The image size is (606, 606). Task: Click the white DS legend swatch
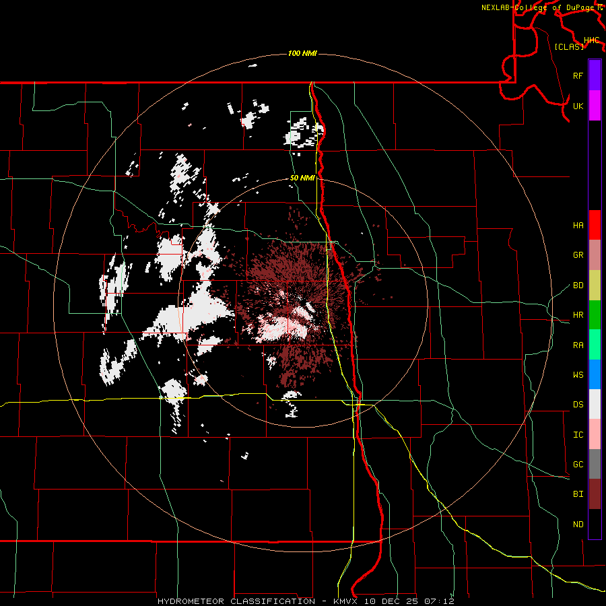[595, 404]
